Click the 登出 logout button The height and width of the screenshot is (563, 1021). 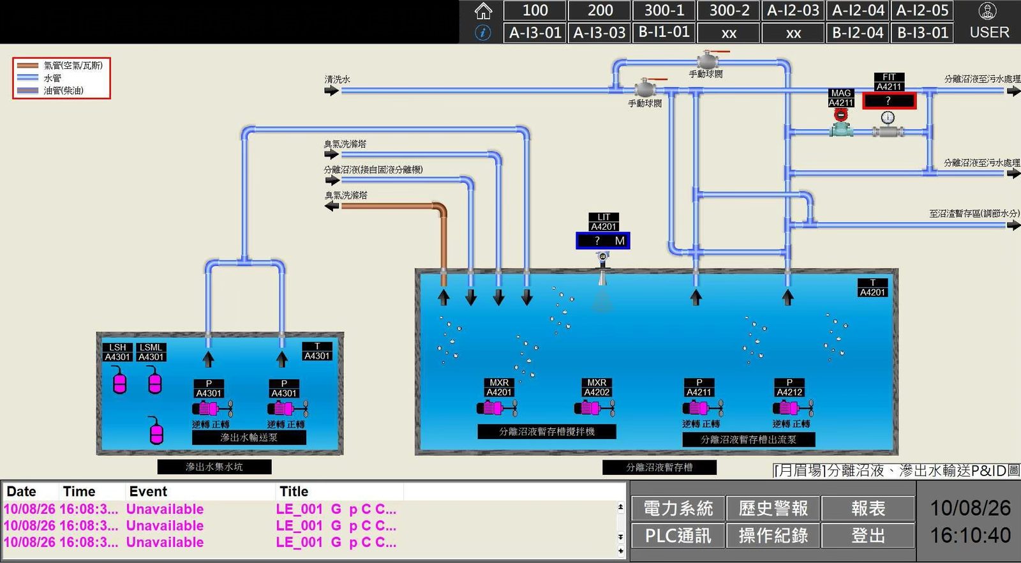point(868,536)
